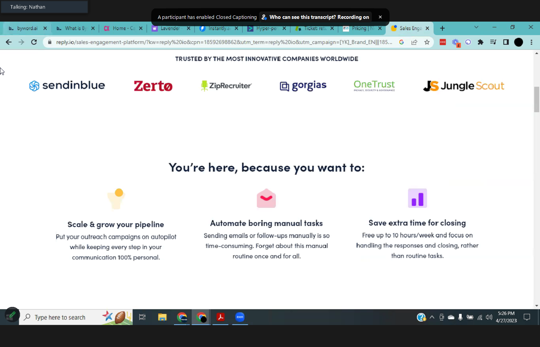Toggle the Chrome side panel
Image resolution: width=540 pixels, height=347 pixels.
506,42
